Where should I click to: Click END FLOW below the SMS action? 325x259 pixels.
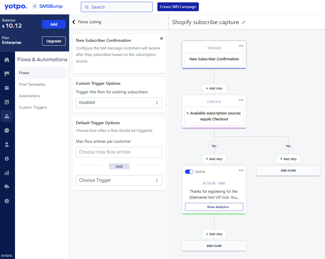coord(214,246)
